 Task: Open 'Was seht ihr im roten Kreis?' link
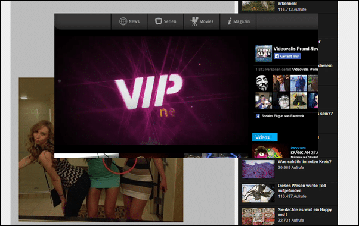tap(305, 162)
